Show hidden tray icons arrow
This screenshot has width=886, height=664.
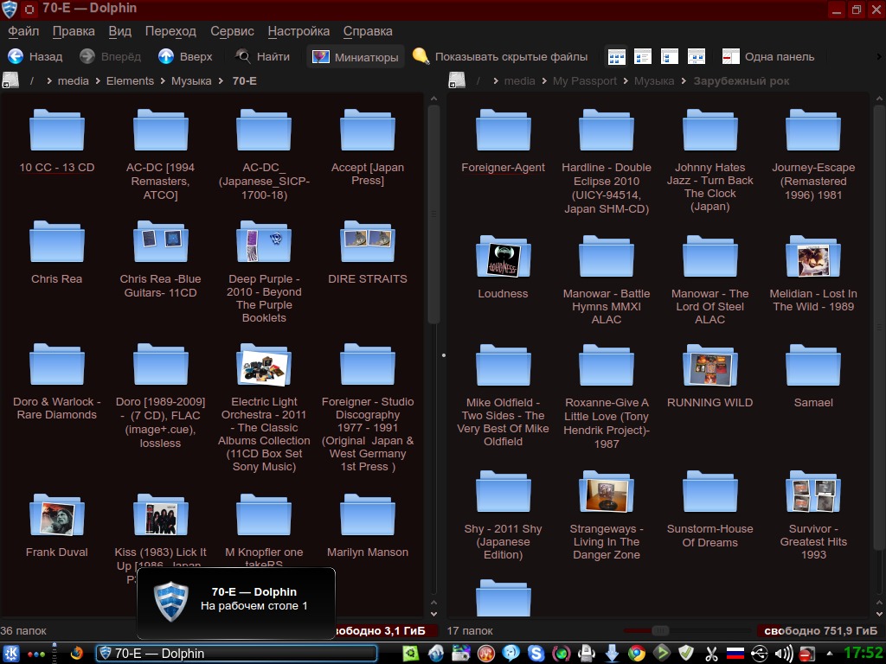coord(829,654)
